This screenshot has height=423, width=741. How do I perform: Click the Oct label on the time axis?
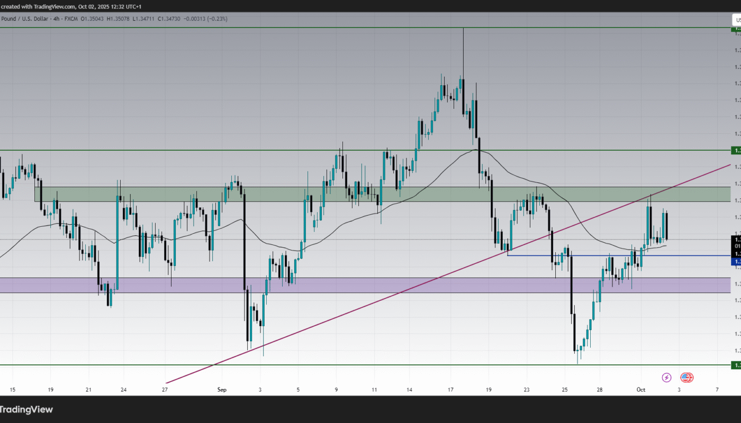[x=641, y=390]
